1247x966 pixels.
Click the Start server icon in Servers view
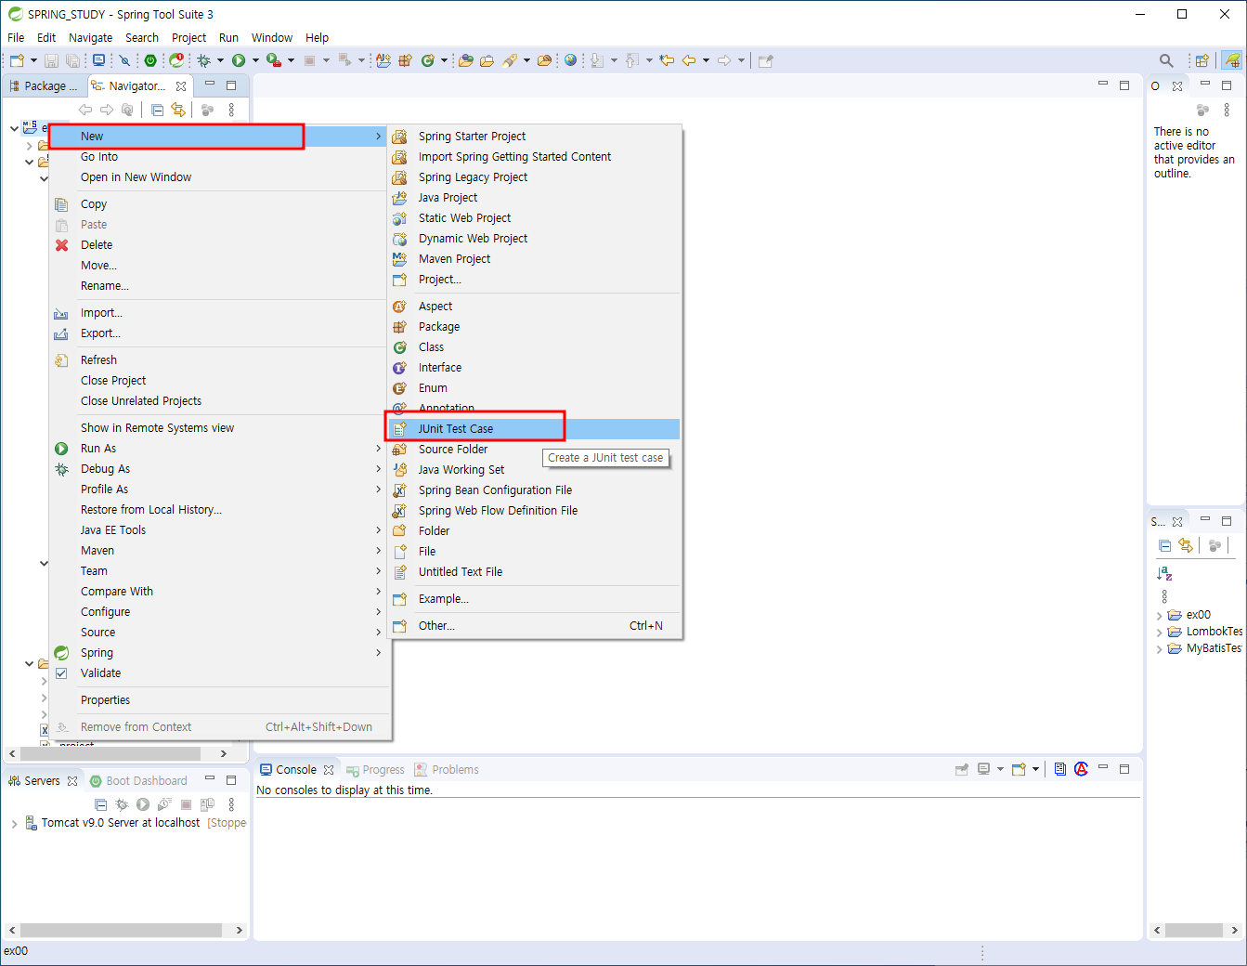143,804
